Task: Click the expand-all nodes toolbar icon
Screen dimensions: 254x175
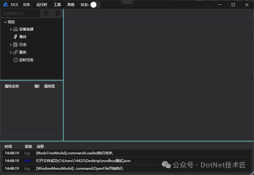Action: coord(46,13)
